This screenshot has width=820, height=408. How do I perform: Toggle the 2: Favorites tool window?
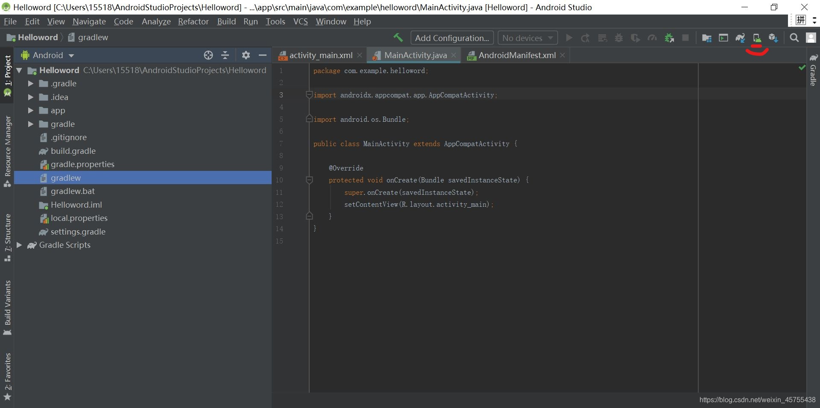click(x=7, y=377)
